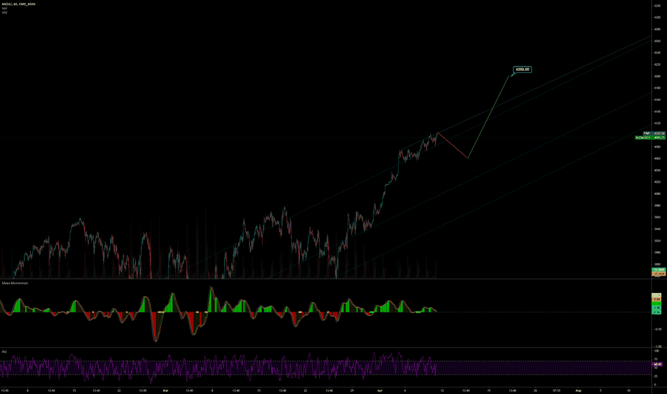Select the green projected rally line

coord(489,117)
